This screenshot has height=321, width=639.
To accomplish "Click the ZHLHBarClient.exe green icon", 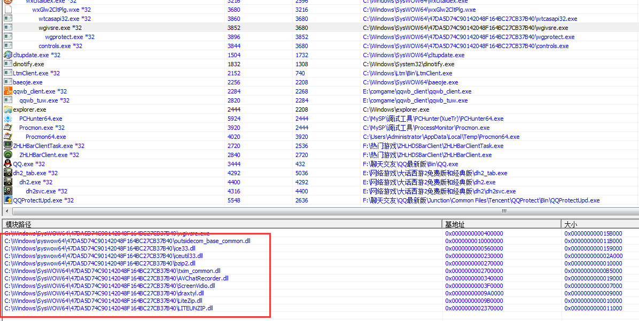I will (8, 155).
